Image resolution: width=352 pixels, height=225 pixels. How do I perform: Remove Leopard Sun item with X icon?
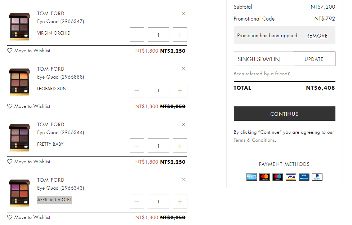click(x=183, y=69)
